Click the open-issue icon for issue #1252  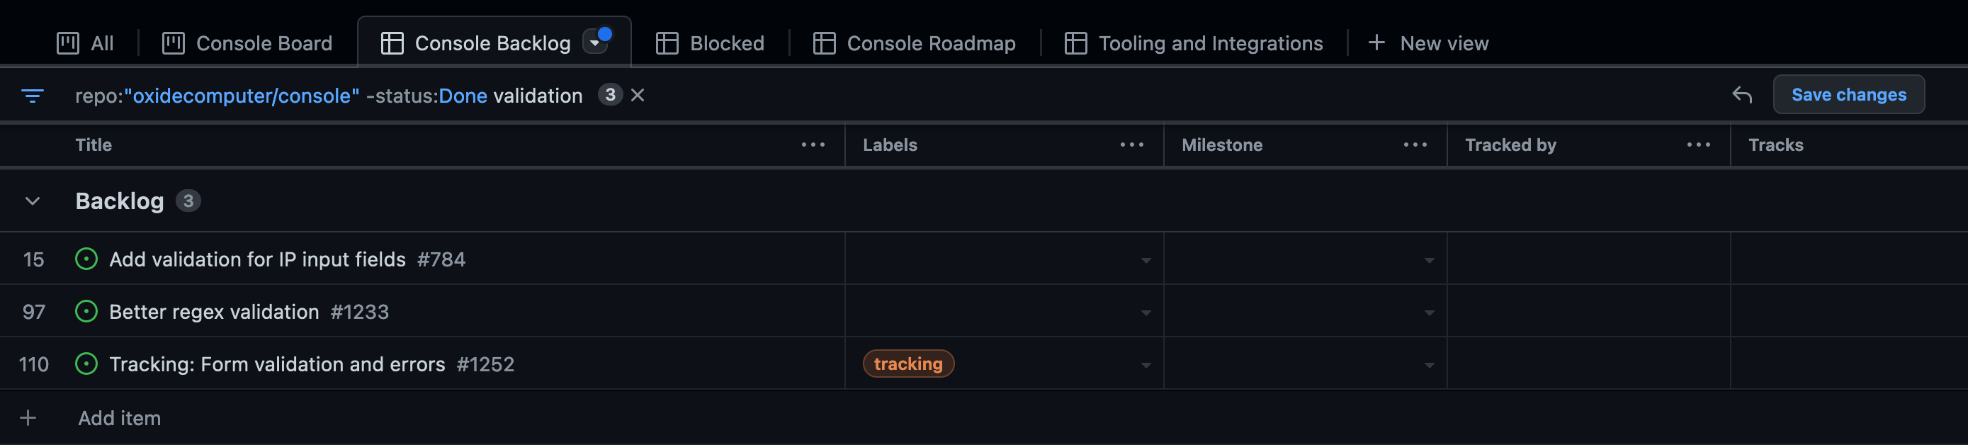86,364
